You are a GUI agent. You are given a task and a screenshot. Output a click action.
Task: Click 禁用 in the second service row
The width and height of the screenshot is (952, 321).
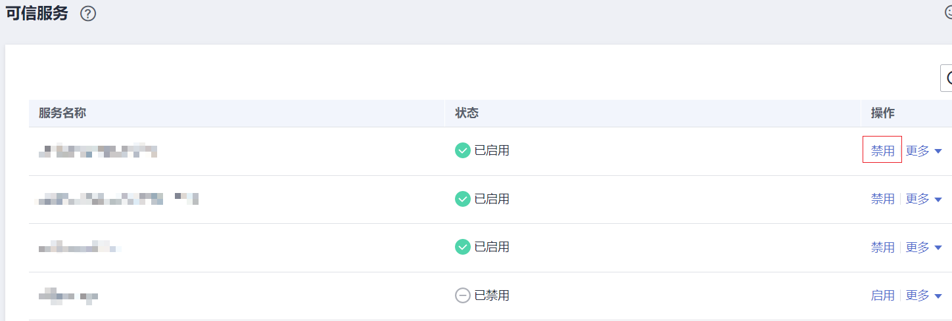(882, 199)
